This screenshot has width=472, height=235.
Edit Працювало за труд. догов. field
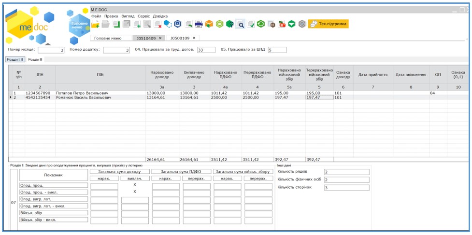click(206, 50)
